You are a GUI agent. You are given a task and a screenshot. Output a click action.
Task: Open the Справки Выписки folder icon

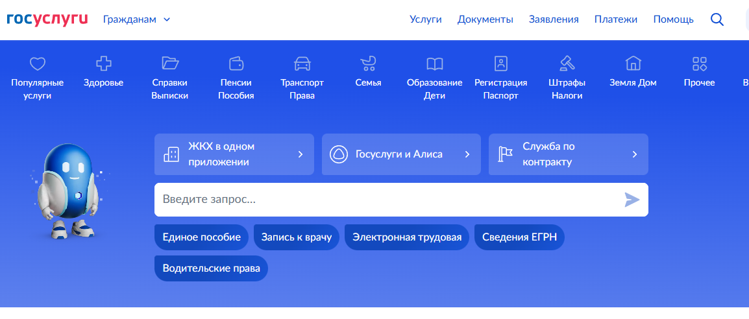click(x=170, y=64)
